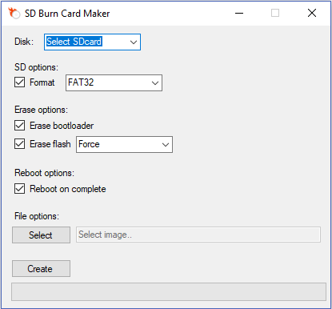The width and height of the screenshot is (332, 309).
Task: Click the Select button under File options
Action: click(x=41, y=235)
